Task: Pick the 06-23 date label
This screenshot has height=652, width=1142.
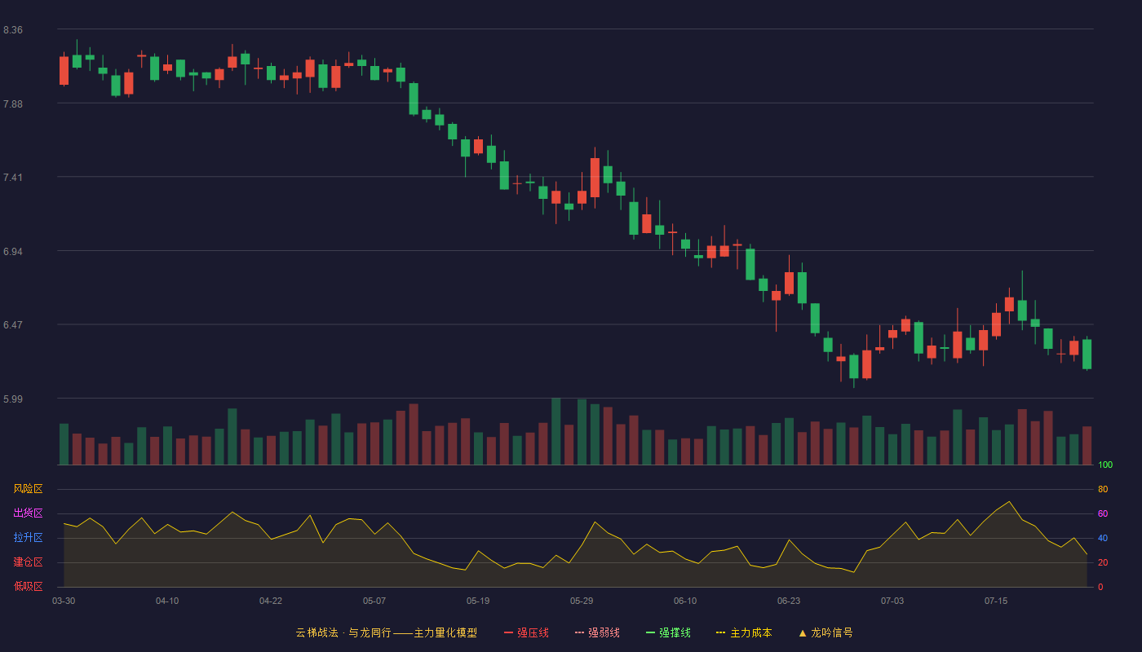Action: tap(789, 601)
